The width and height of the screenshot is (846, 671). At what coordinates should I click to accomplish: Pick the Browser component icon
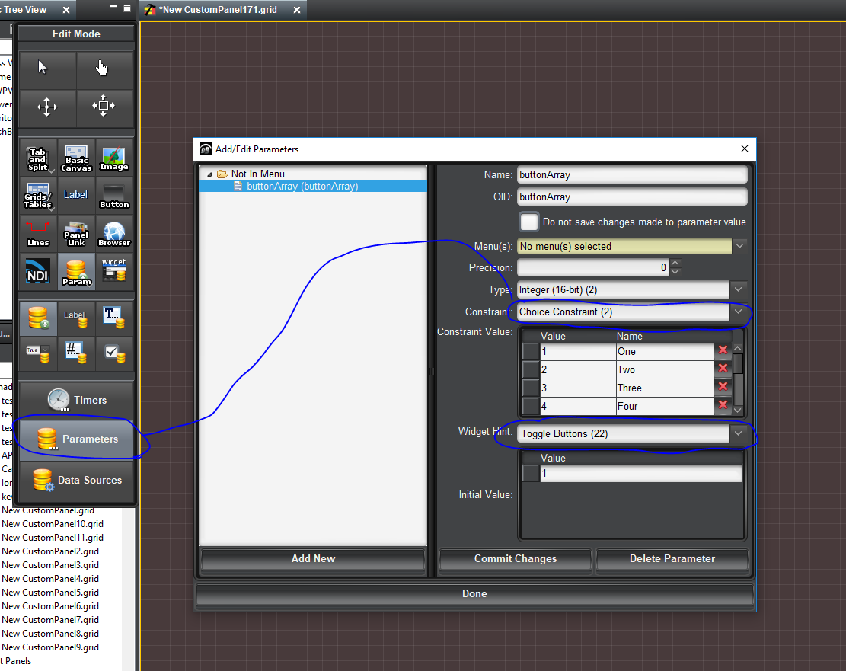click(113, 232)
